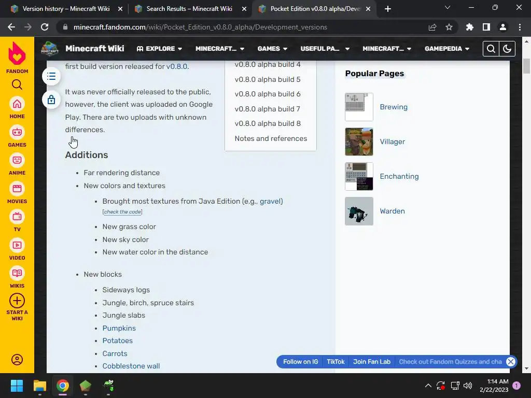Open the Carrots link
The height and width of the screenshot is (398, 531).
click(115, 353)
